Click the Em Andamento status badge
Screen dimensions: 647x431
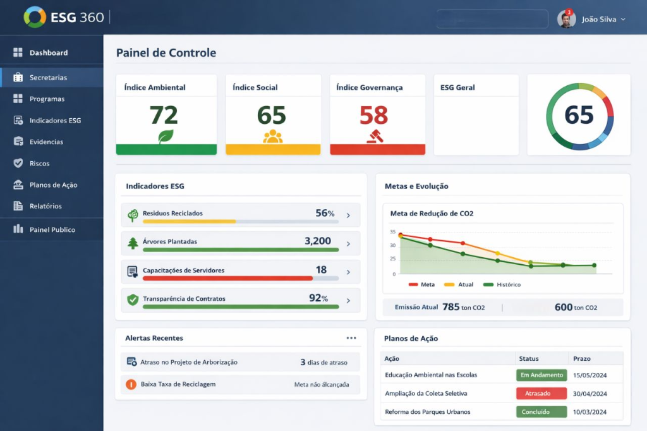541,375
